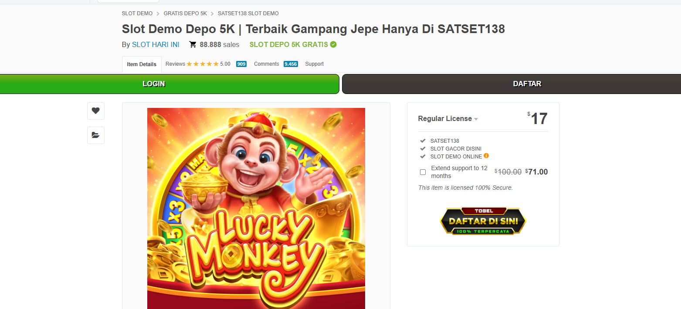Click the 909 reviews count badge
681x309 pixels.
(x=241, y=64)
